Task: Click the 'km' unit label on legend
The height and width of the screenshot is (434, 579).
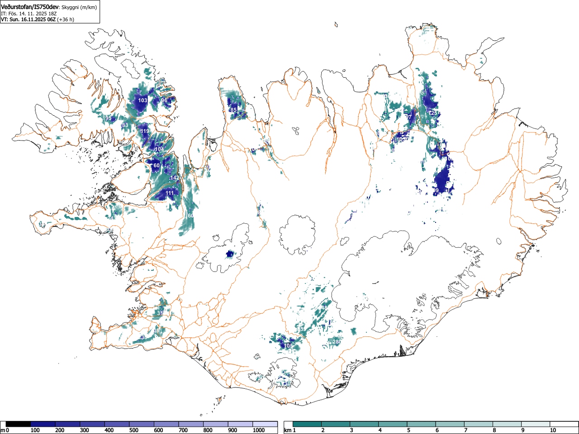Action: (288, 430)
